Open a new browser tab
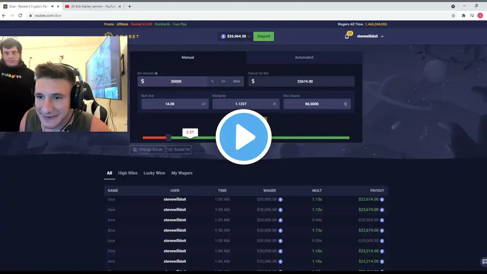The image size is (487, 274). coord(129,6)
